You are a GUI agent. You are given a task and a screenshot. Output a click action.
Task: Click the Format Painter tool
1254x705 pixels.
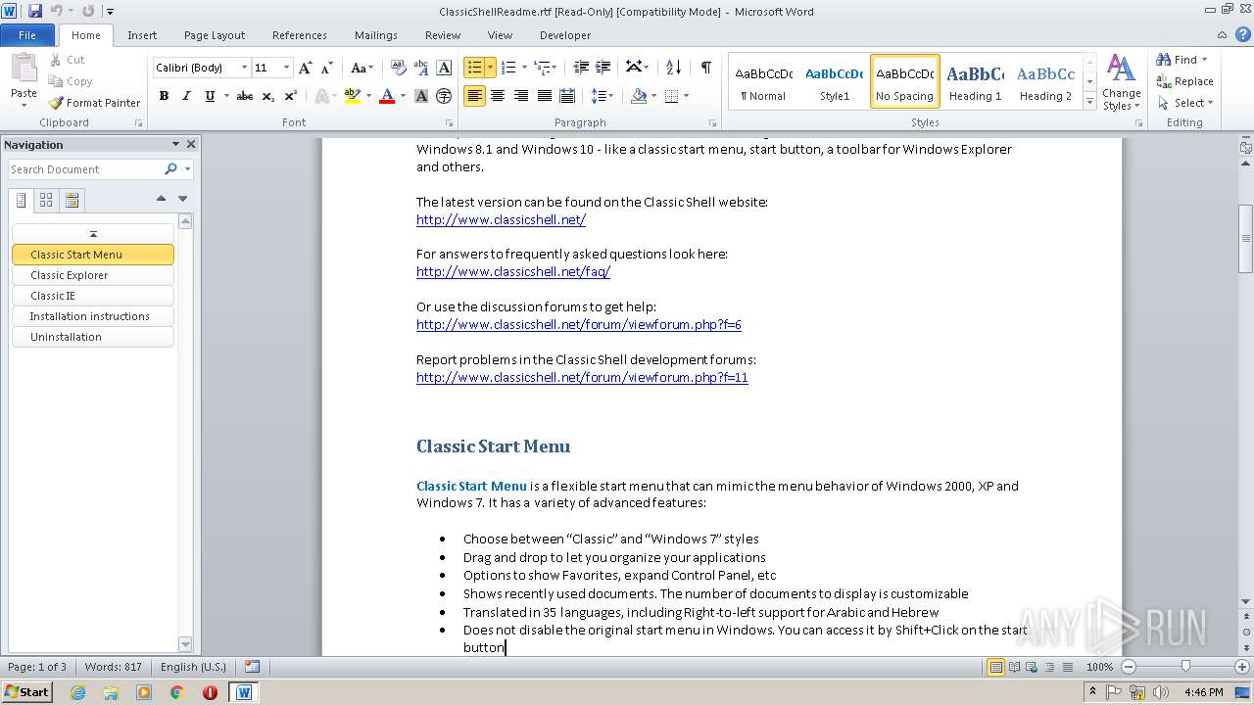[x=94, y=103]
